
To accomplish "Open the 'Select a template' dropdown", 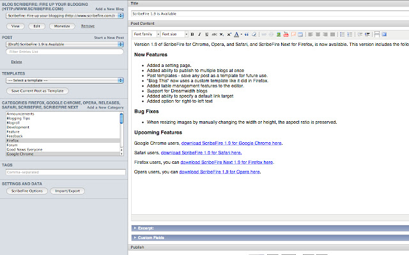I will click(x=65, y=80).
